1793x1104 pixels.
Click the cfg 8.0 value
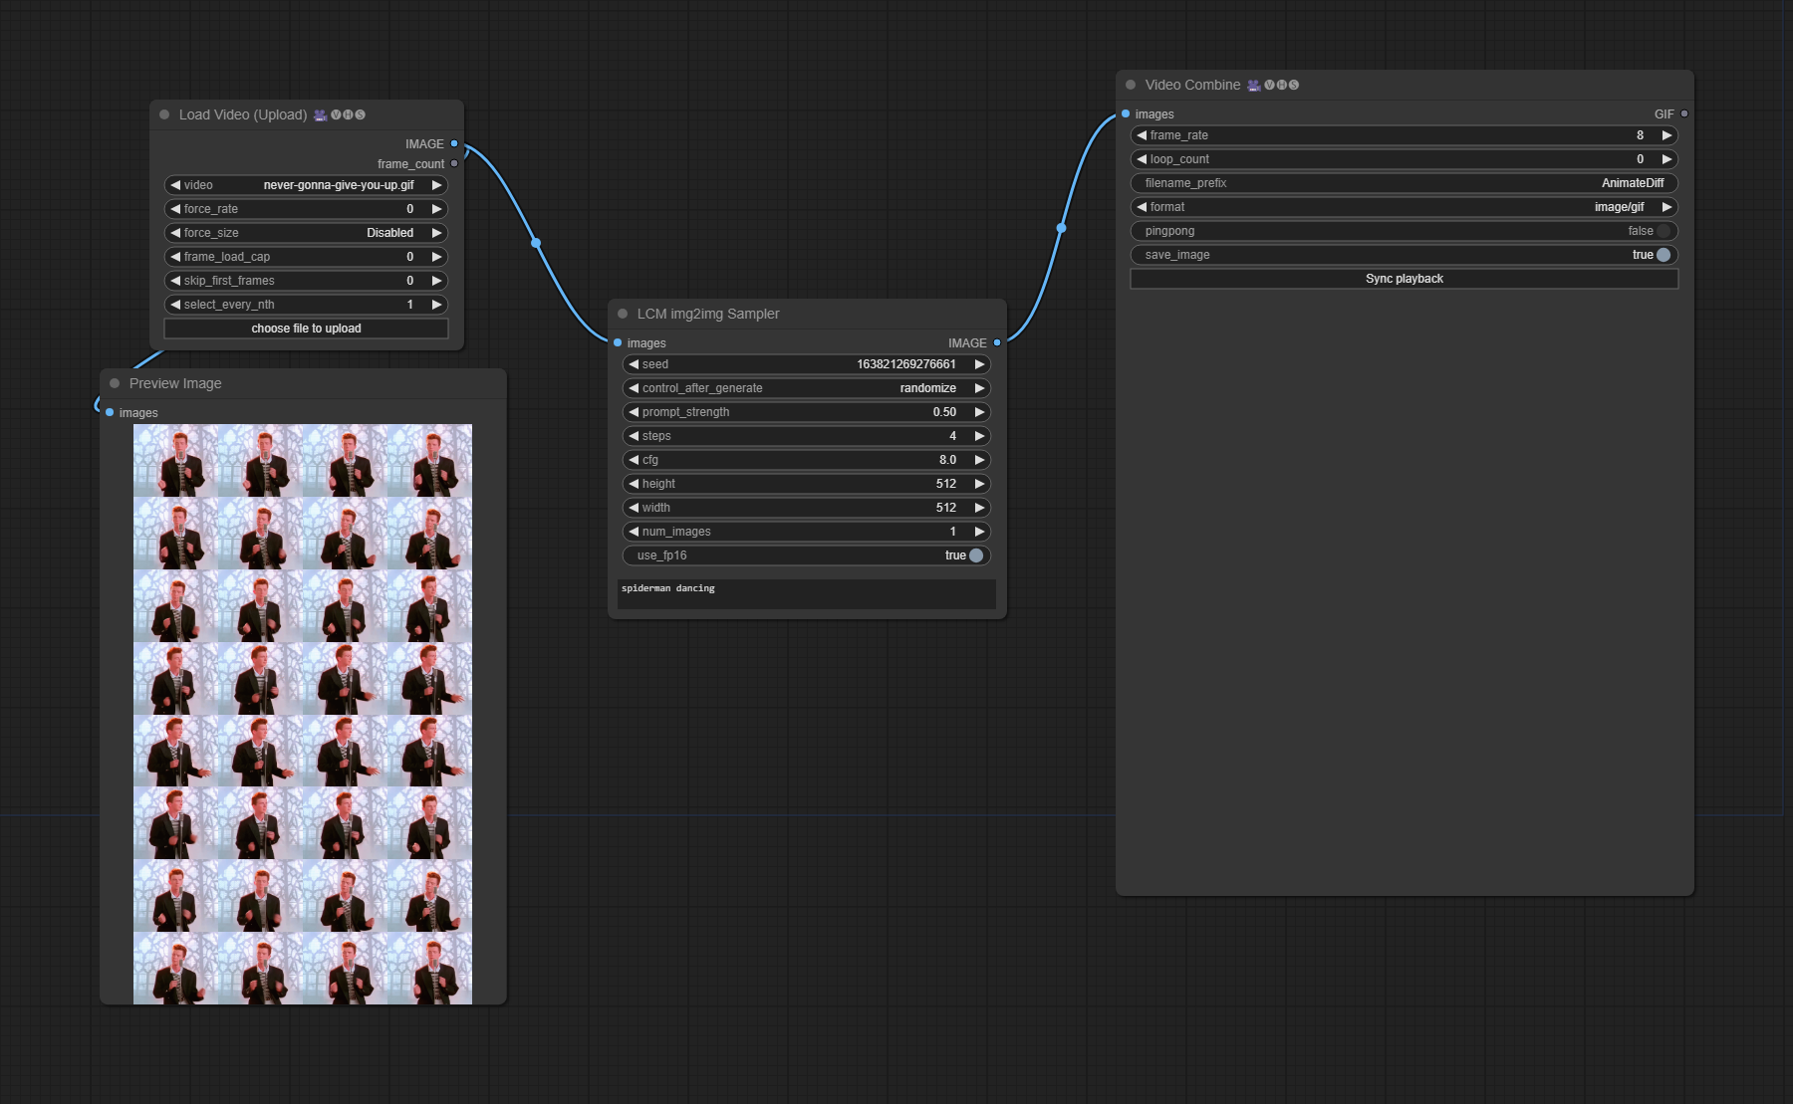click(x=947, y=460)
